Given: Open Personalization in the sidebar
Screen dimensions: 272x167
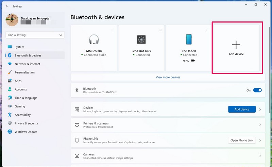Looking at the screenshot, I should pyautogui.click(x=24, y=72).
